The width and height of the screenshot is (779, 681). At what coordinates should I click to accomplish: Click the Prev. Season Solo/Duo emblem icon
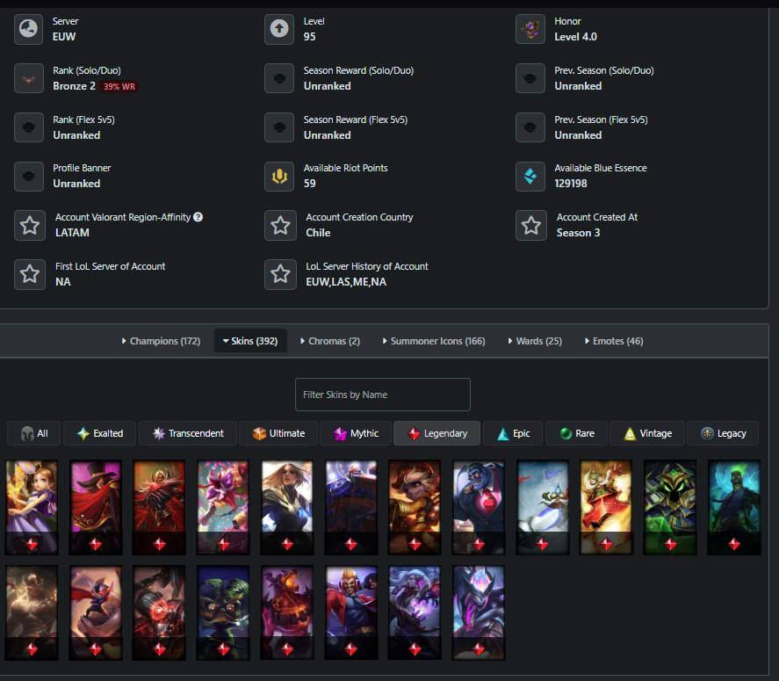[x=530, y=78]
